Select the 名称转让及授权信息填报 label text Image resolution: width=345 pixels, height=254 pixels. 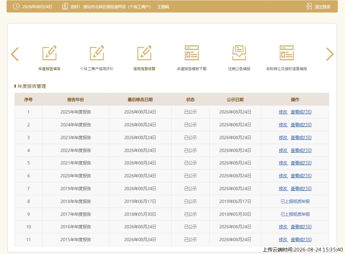point(286,69)
